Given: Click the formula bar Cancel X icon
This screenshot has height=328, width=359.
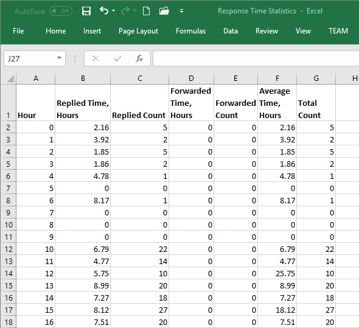Looking at the screenshot, I should click(x=96, y=58).
